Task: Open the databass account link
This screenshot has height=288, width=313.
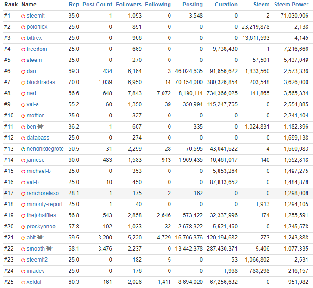Action: 38,138
